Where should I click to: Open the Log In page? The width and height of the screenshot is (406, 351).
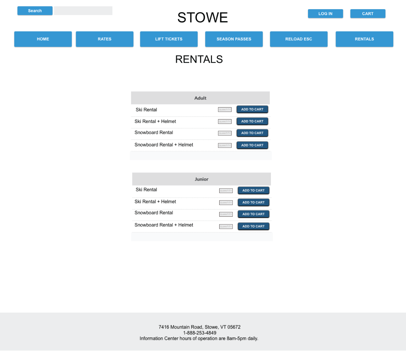pos(325,14)
